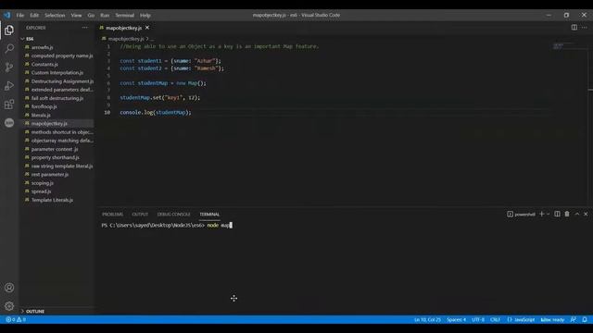Open the Edit menu
The height and width of the screenshot is (333, 593).
tap(34, 15)
